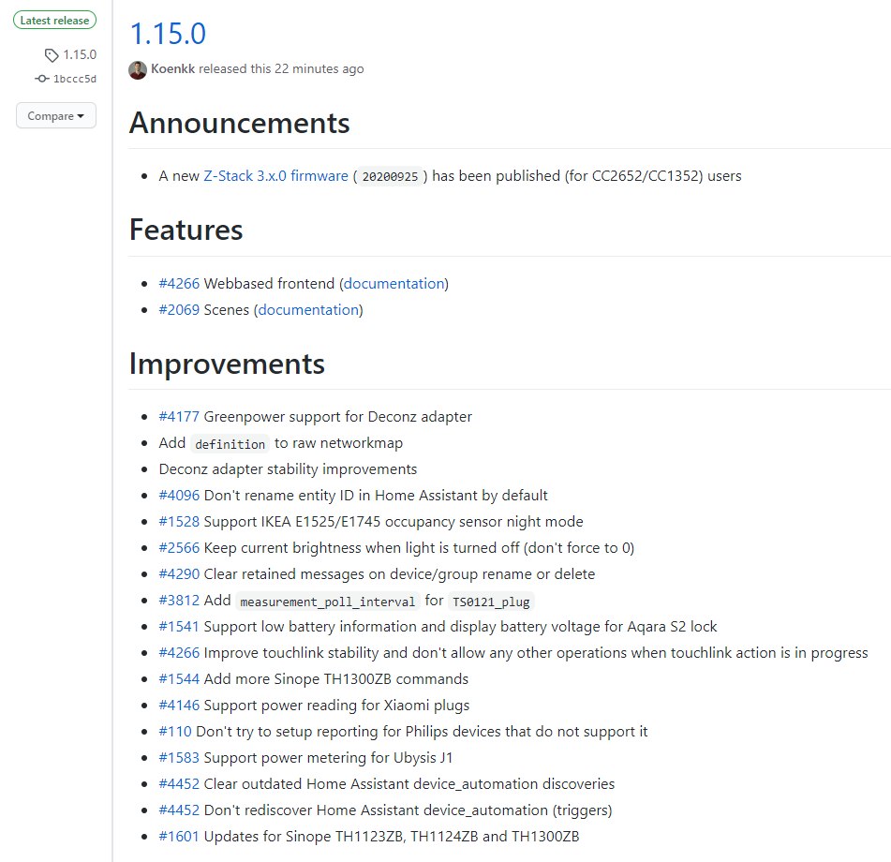Open issue #4266 Webbased frontend
891x862 pixels.
pyautogui.click(x=179, y=284)
